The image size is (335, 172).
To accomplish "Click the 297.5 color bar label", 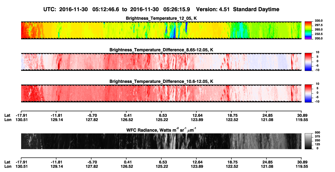I will pyautogui.click(x=319, y=25).
